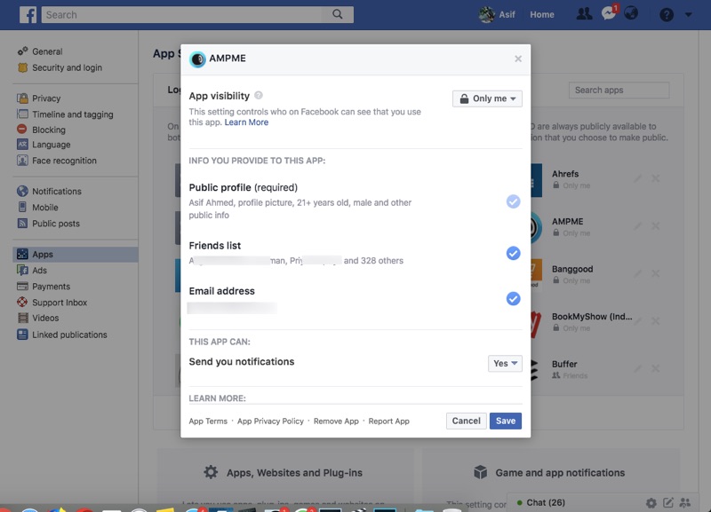Remove the Ahrefs app with its X icon
Viewport: 711px width, 512px height.
click(655, 178)
